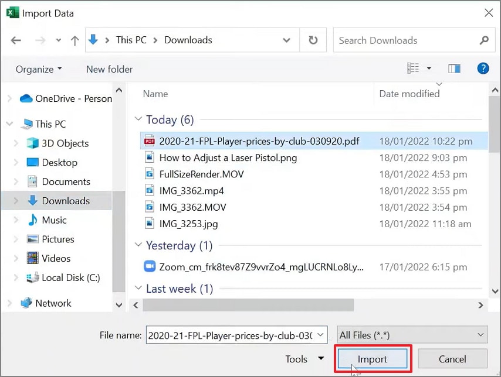Cancel the Import Data dialog
501x377 pixels.
click(452, 359)
